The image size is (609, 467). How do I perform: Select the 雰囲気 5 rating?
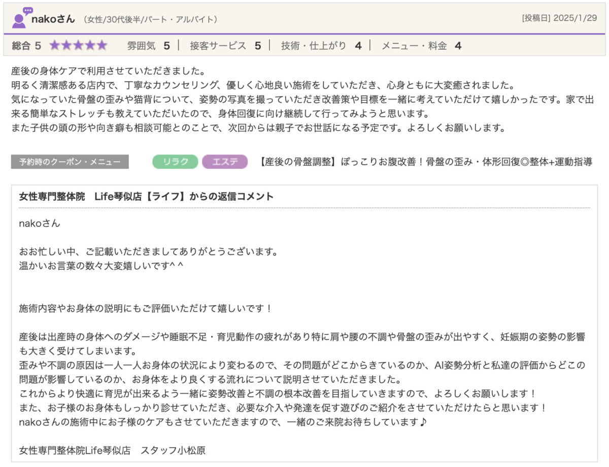tap(148, 46)
